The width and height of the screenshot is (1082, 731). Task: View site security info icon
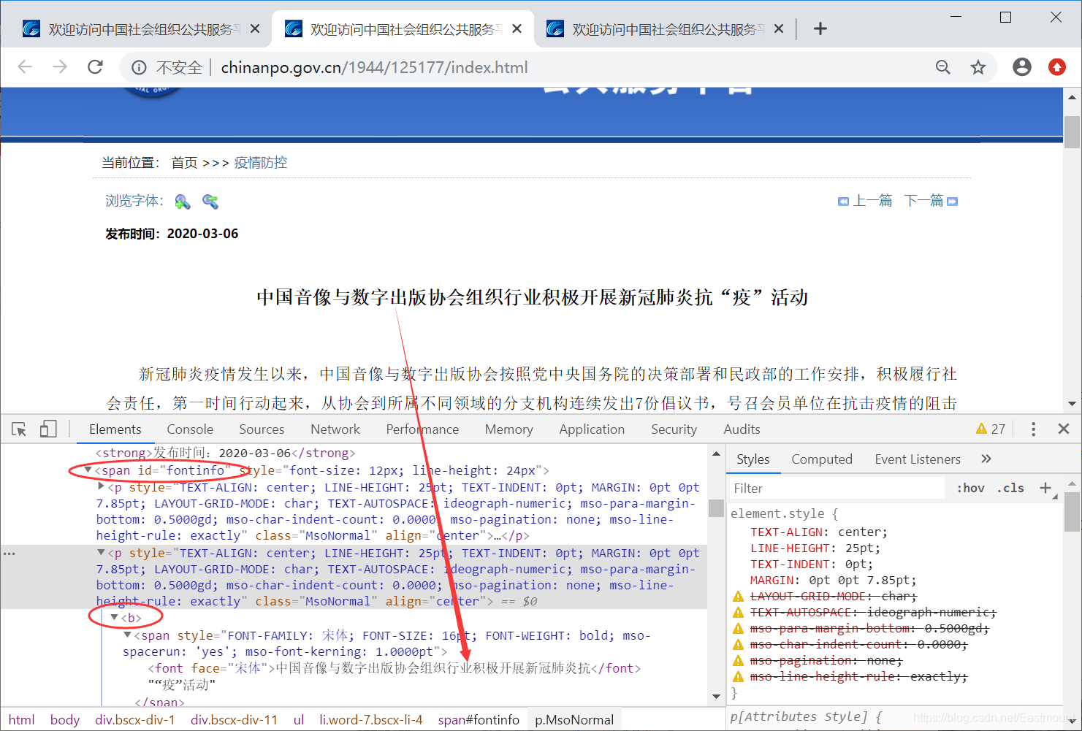pos(139,68)
